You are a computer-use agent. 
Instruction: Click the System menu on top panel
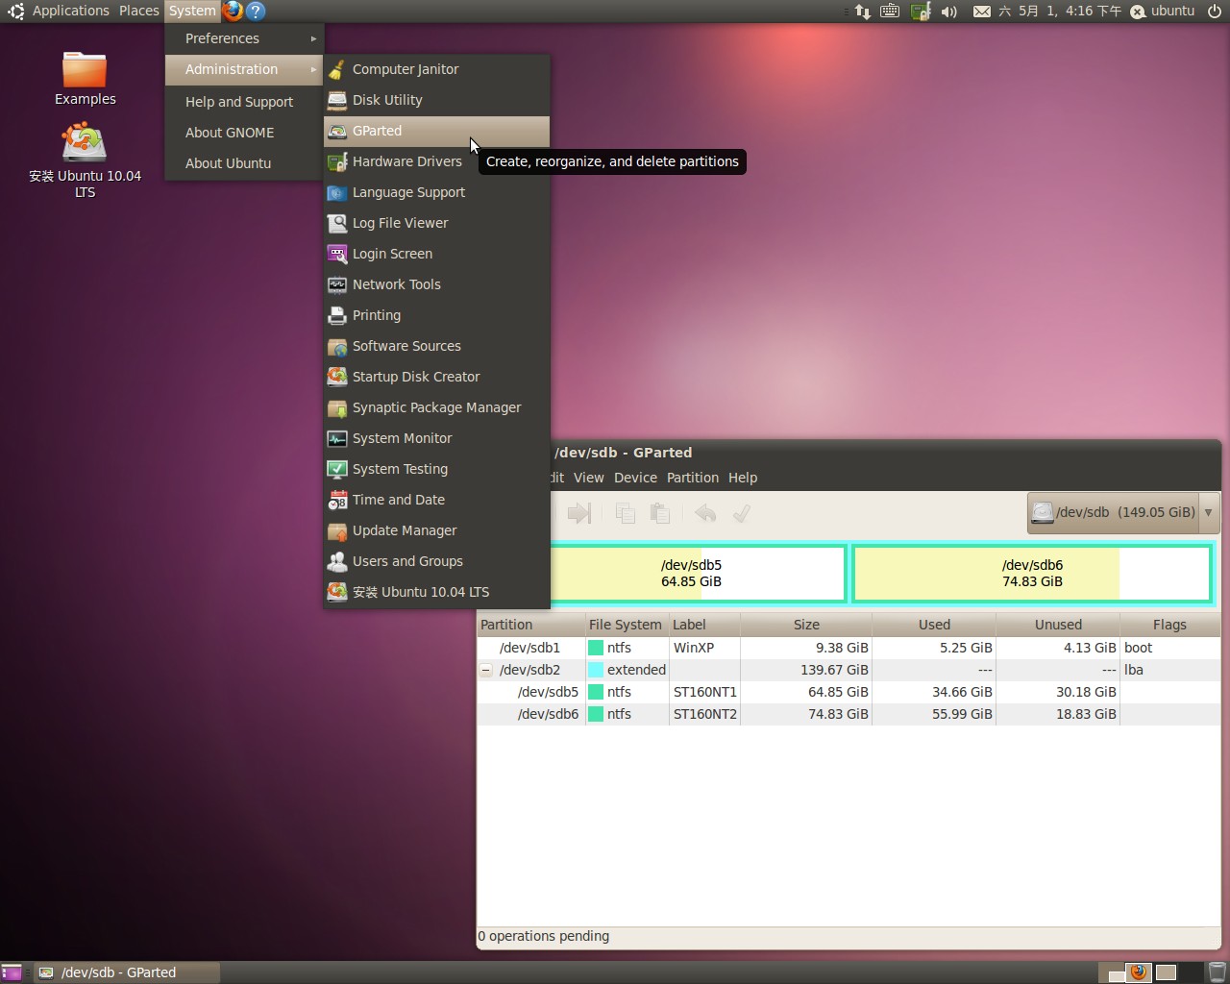192,11
